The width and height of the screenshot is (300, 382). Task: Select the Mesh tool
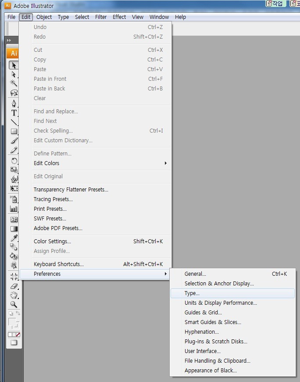[x=14, y=220]
